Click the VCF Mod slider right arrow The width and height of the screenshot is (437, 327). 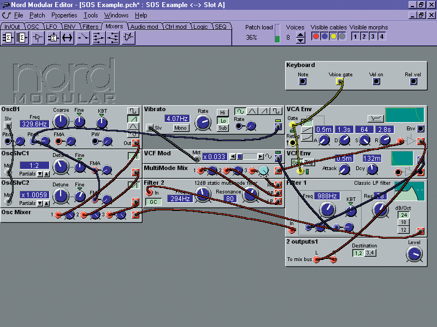[261, 157]
